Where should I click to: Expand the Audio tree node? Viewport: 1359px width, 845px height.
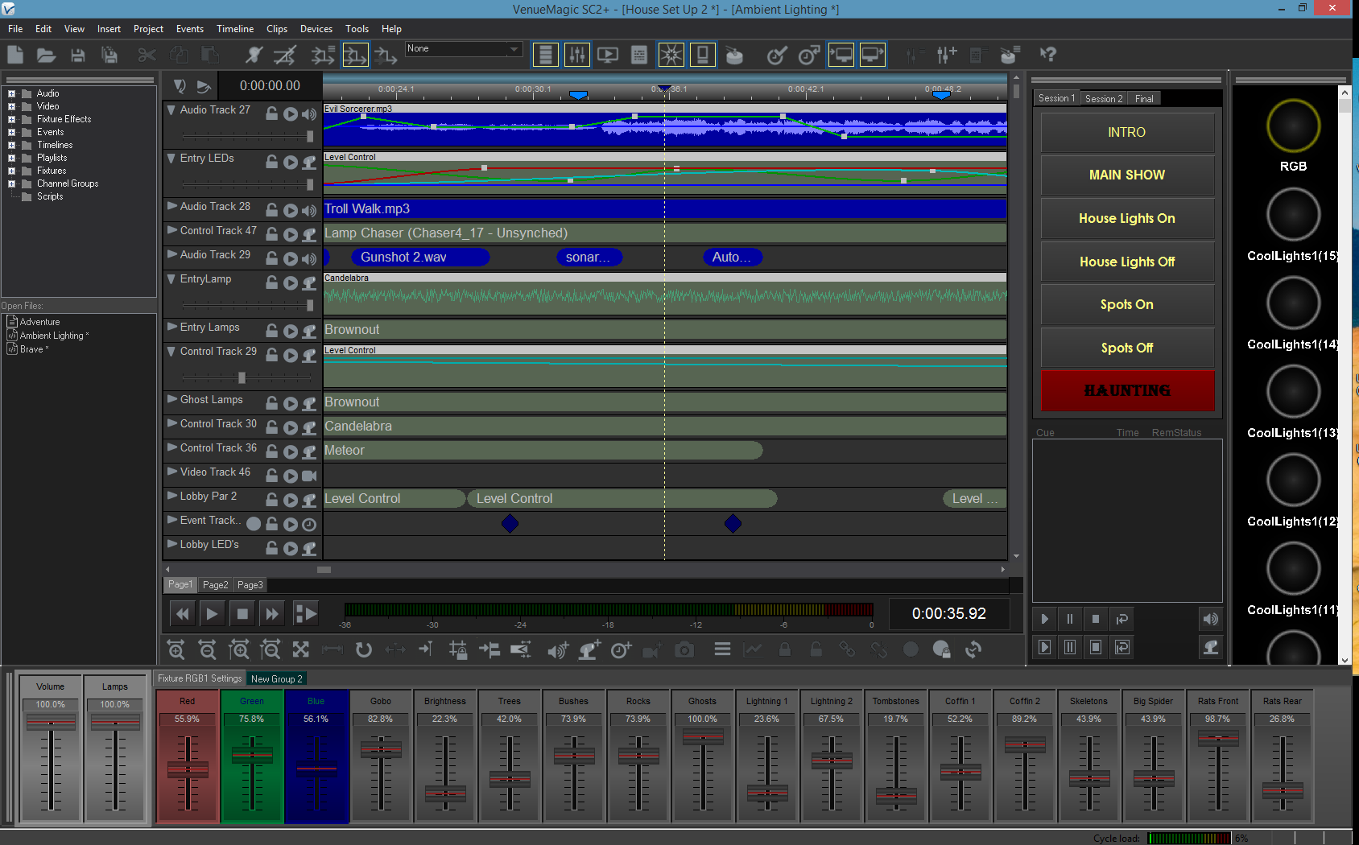point(11,93)
